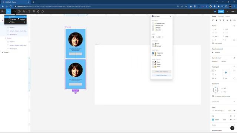This screenshot has width=237, height=133.
Task: Select the Text tool
Action: pos(29,11)
